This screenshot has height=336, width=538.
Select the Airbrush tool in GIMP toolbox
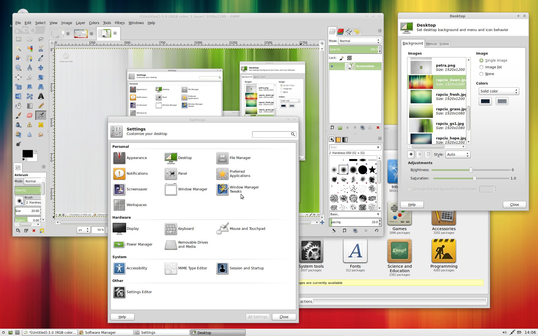pyautogui.click(x=41, y=115)
